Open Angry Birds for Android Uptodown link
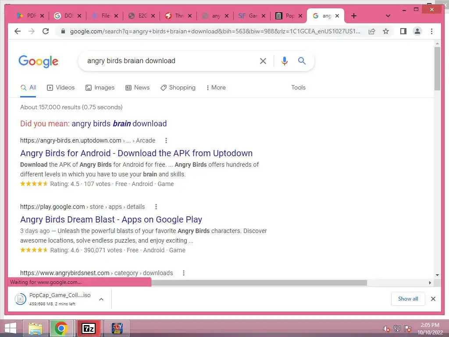Screen dimensions: 449x337 136,153
